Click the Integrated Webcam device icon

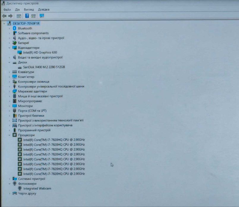20,188
